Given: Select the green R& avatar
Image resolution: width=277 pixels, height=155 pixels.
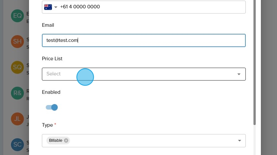Looking at the screenshot, I should click(x=17, y=93).
